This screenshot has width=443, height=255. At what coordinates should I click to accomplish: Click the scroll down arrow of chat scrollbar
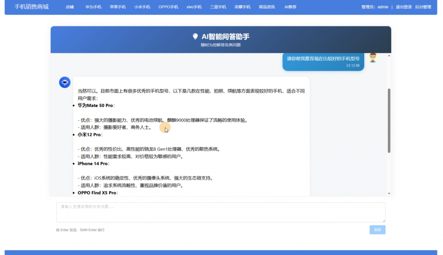[389, 194]
